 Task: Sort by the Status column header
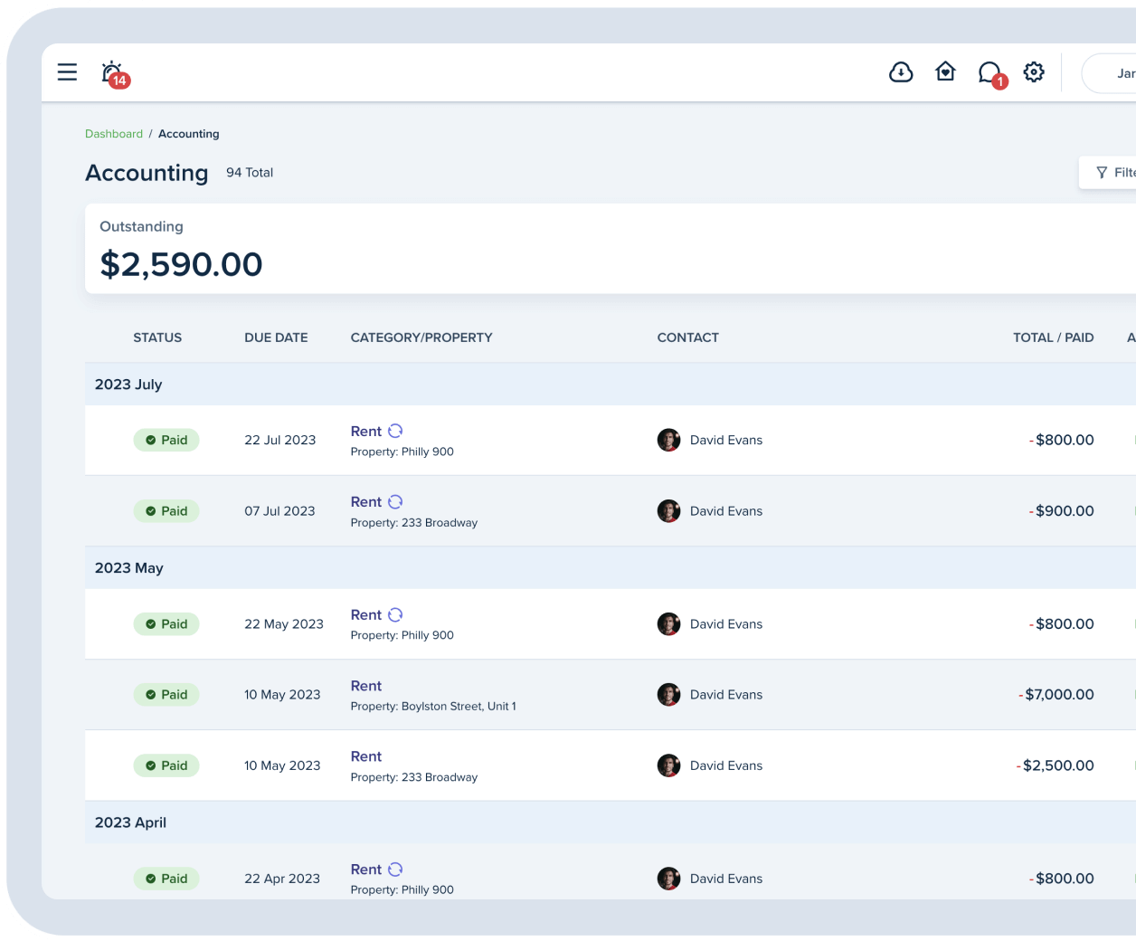[157, 337]
